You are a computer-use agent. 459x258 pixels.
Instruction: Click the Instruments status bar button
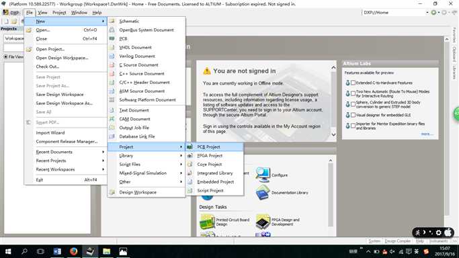click(x=438, y=241)
